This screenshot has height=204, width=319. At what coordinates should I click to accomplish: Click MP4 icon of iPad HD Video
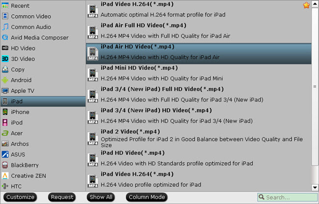point(93,160)
